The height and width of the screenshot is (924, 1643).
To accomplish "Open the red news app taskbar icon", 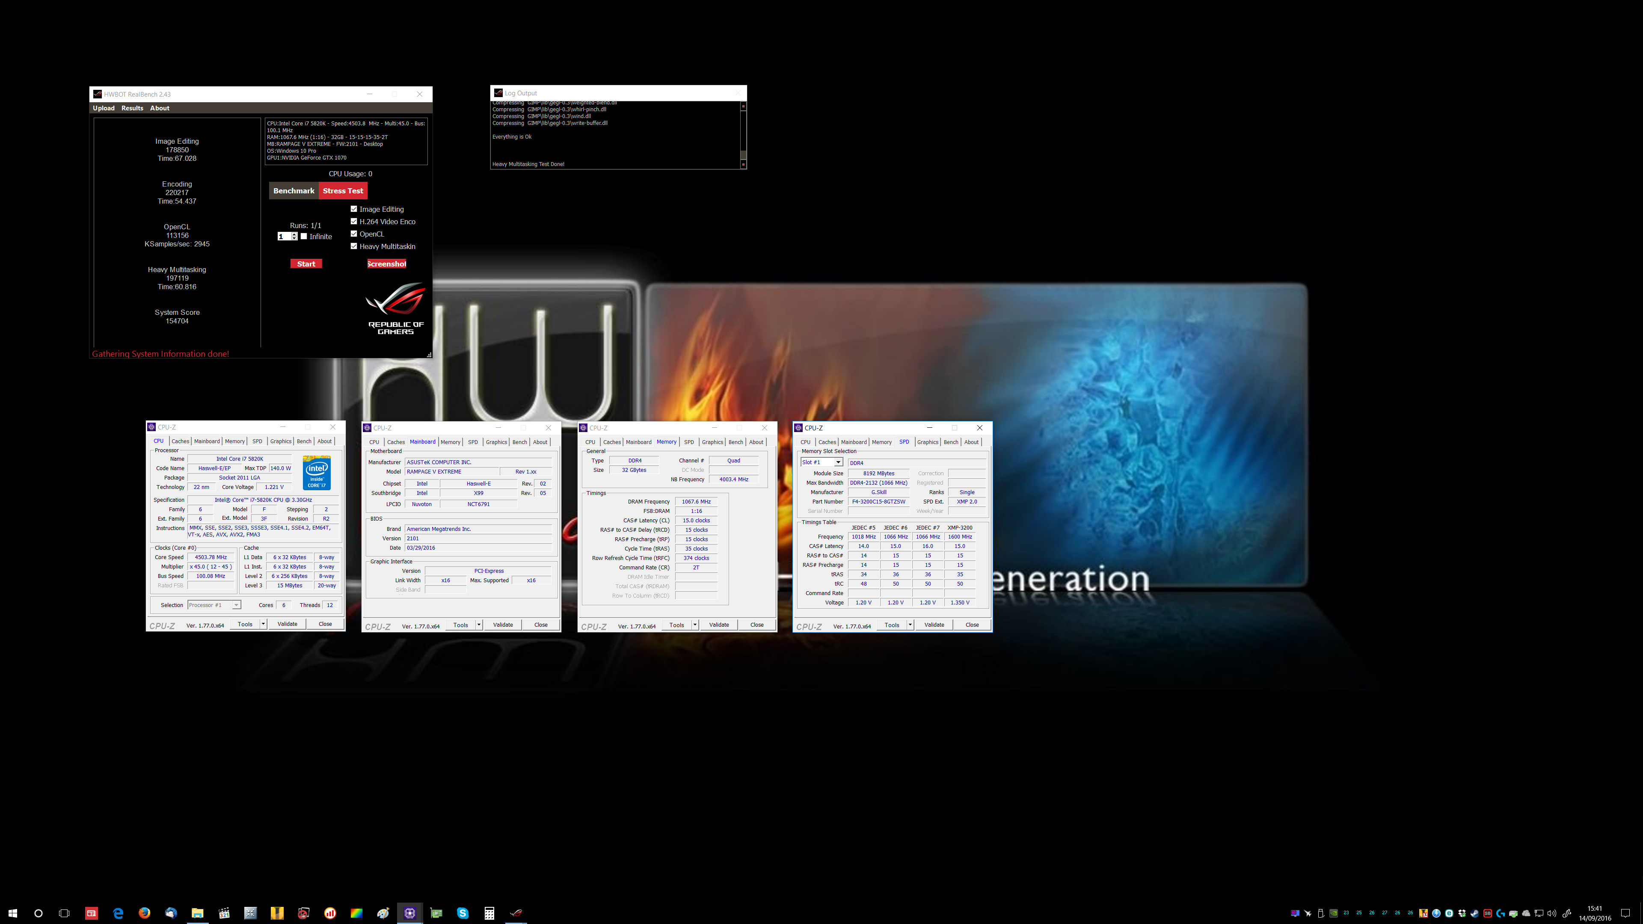I will tap(91, 913).
